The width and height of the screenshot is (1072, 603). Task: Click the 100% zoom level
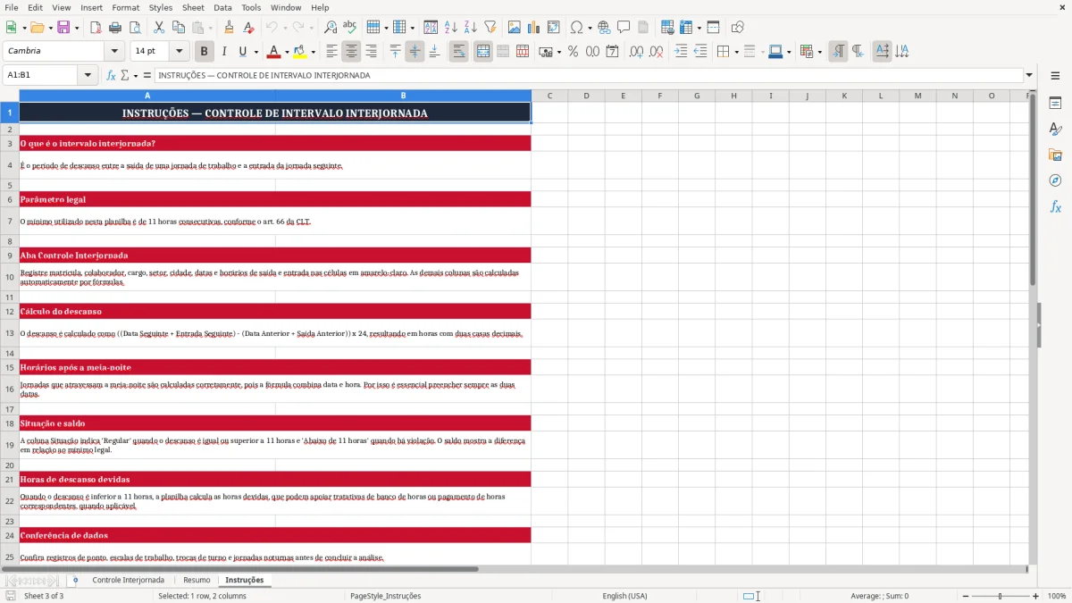(1056, 596)
